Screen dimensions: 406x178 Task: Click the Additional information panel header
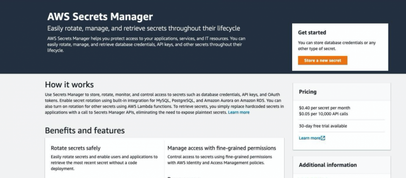pyautogui.click(x=342, y=165)
